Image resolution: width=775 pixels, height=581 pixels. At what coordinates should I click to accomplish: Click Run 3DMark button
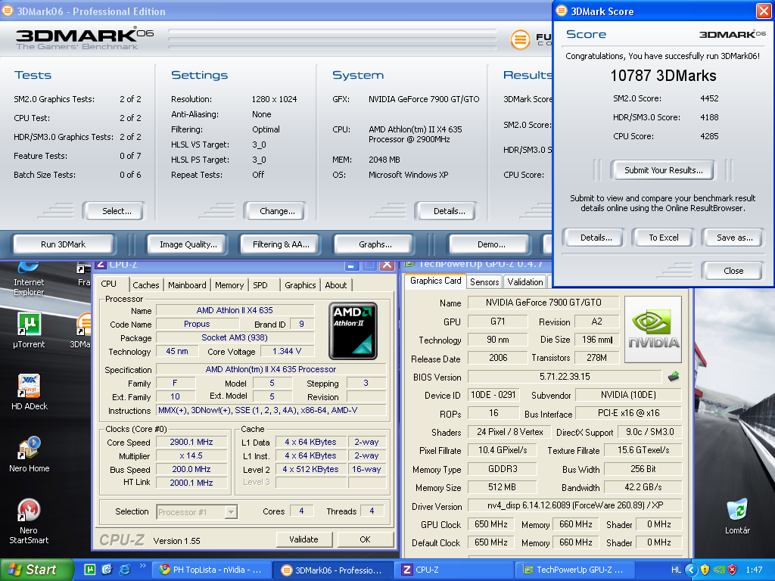pos(64,244)
